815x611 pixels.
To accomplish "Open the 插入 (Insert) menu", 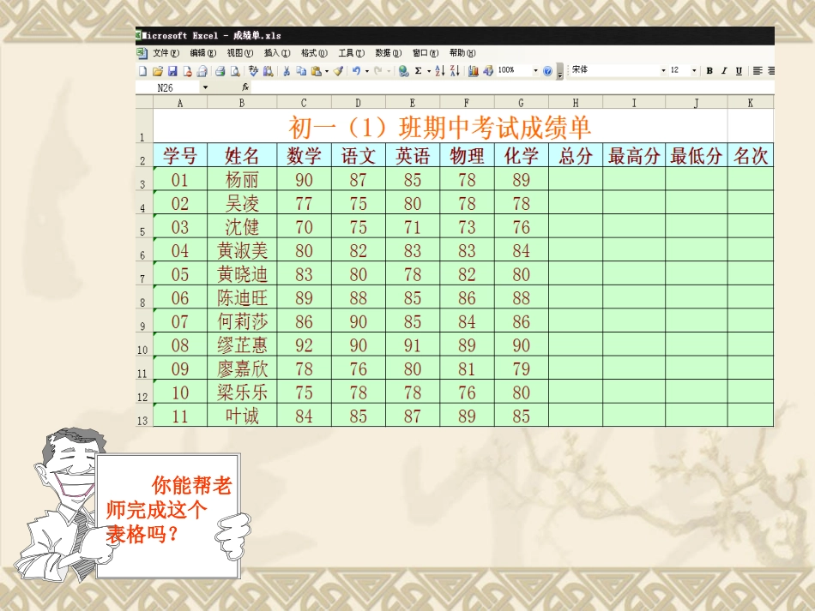I will click(277, 52).
